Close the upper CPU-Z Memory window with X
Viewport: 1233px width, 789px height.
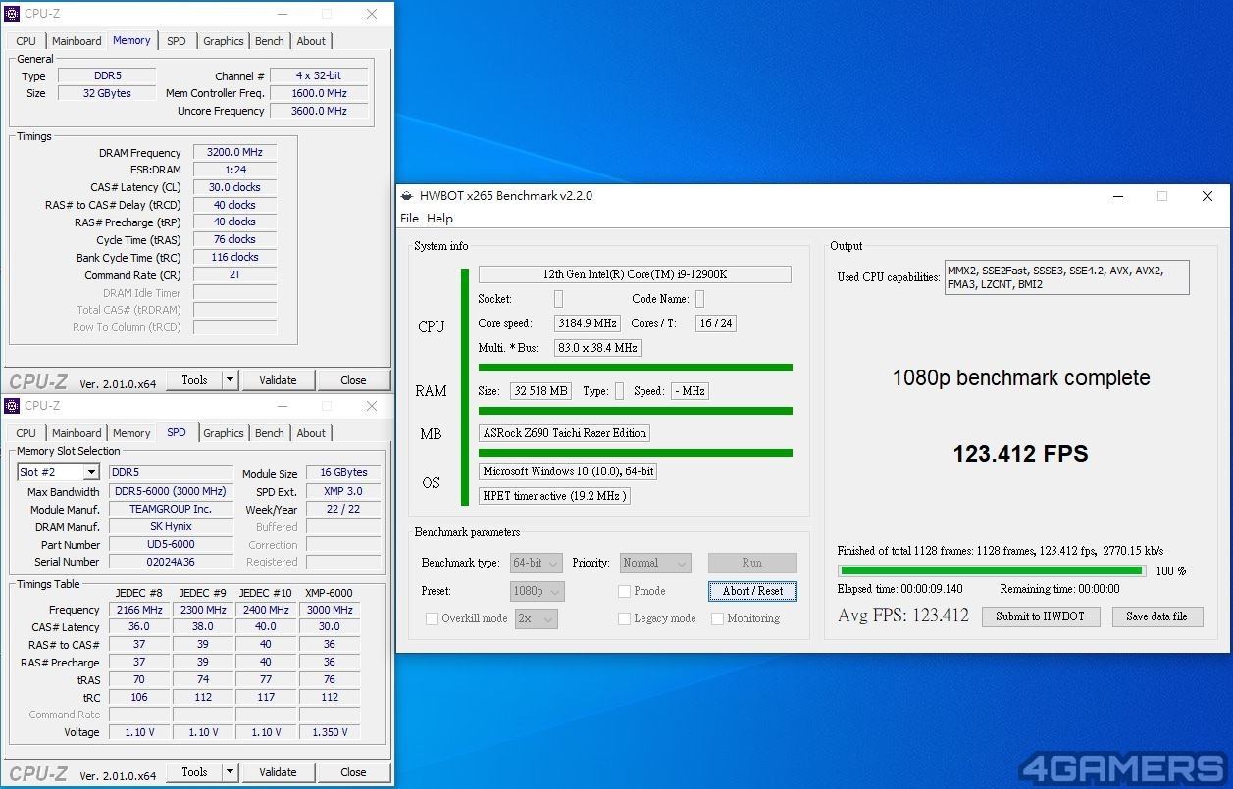(x=372, y=14)
